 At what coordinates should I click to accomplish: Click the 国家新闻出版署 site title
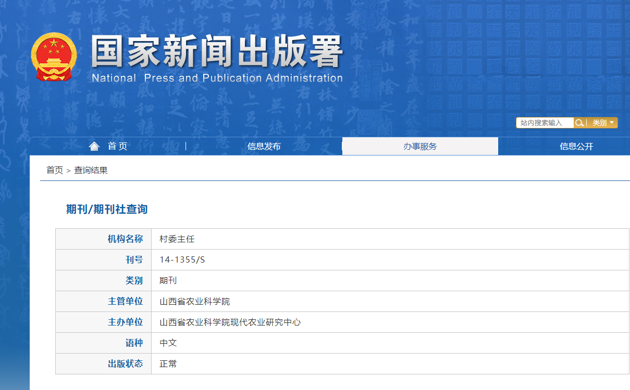point(217,52)
